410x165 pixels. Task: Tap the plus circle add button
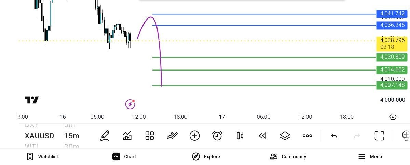194,136
